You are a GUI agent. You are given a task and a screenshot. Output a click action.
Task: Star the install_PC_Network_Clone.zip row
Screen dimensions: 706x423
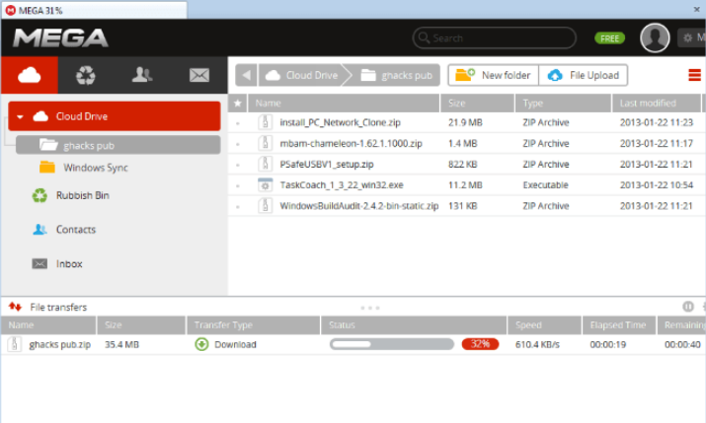[238, 122]
